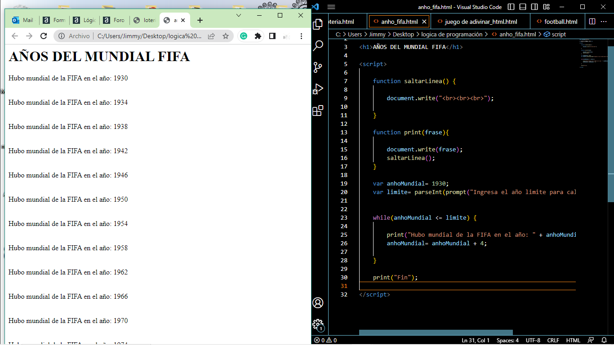The image size is (614, 345).
Task: Open the Accounts menu in activity bar
Action: (x=318, y=303)
